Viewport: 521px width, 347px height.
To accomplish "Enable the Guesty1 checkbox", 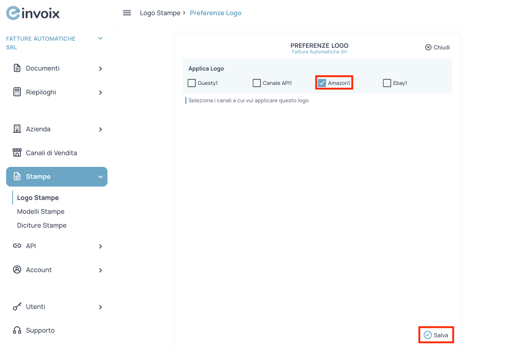I will pyautogui.click(x=192, y=83).
